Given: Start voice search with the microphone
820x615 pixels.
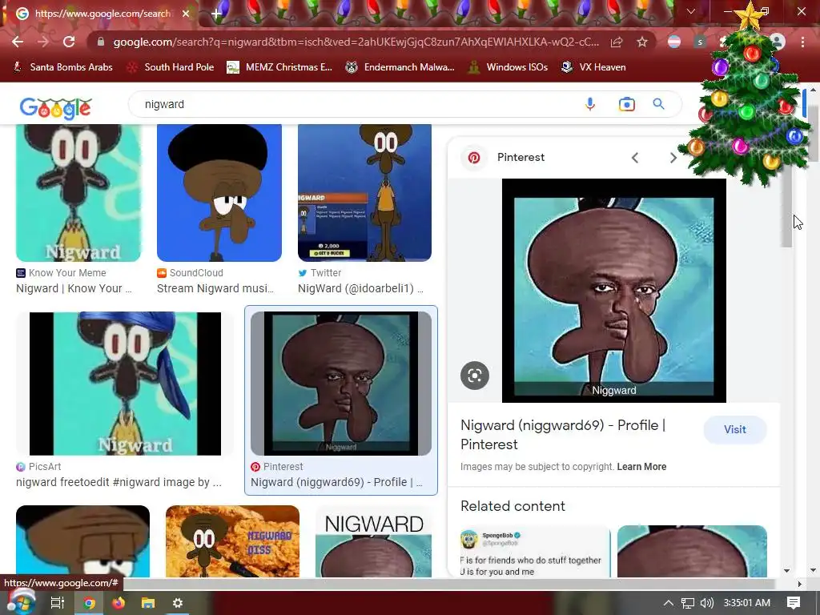Looking at the screenshot, I should point(590,104).
